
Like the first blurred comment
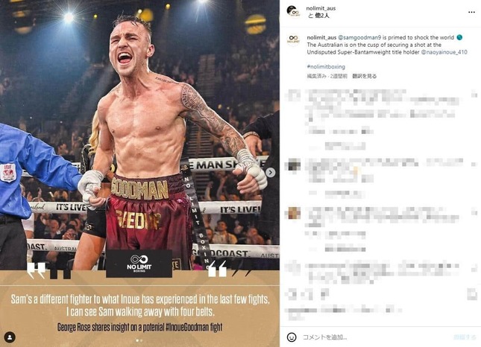474,95
